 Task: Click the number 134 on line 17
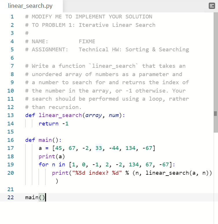click(130, 148)
